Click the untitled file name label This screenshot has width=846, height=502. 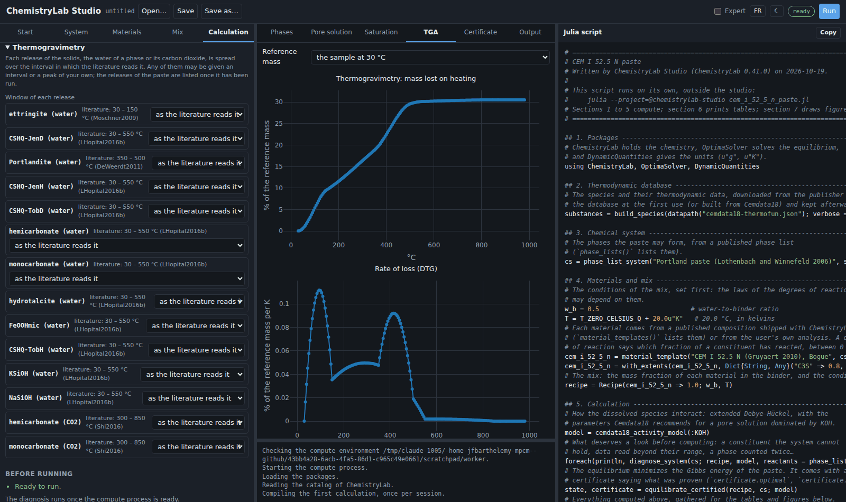pyautogui.click(x=120, y=11)
